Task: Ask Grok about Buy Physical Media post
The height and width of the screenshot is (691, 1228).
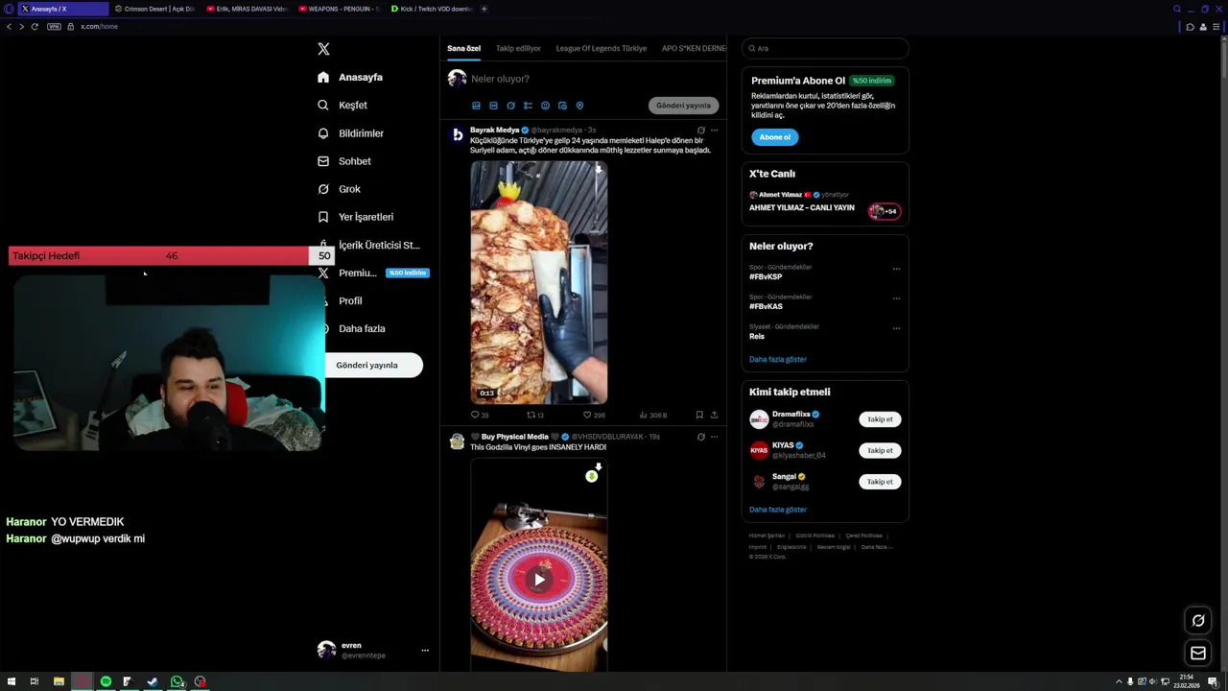Action: point(700,437)
